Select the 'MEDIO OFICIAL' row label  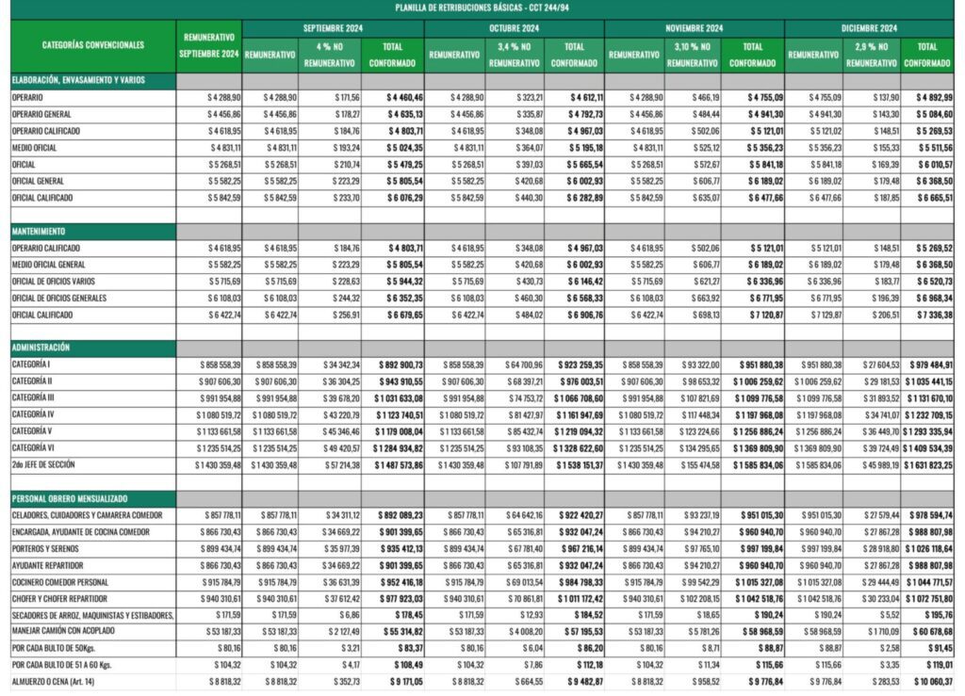click(x=34, y=148)
